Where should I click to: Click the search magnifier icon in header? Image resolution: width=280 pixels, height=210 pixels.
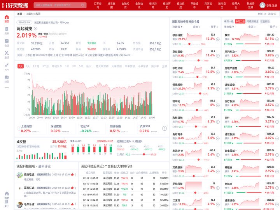83,5
